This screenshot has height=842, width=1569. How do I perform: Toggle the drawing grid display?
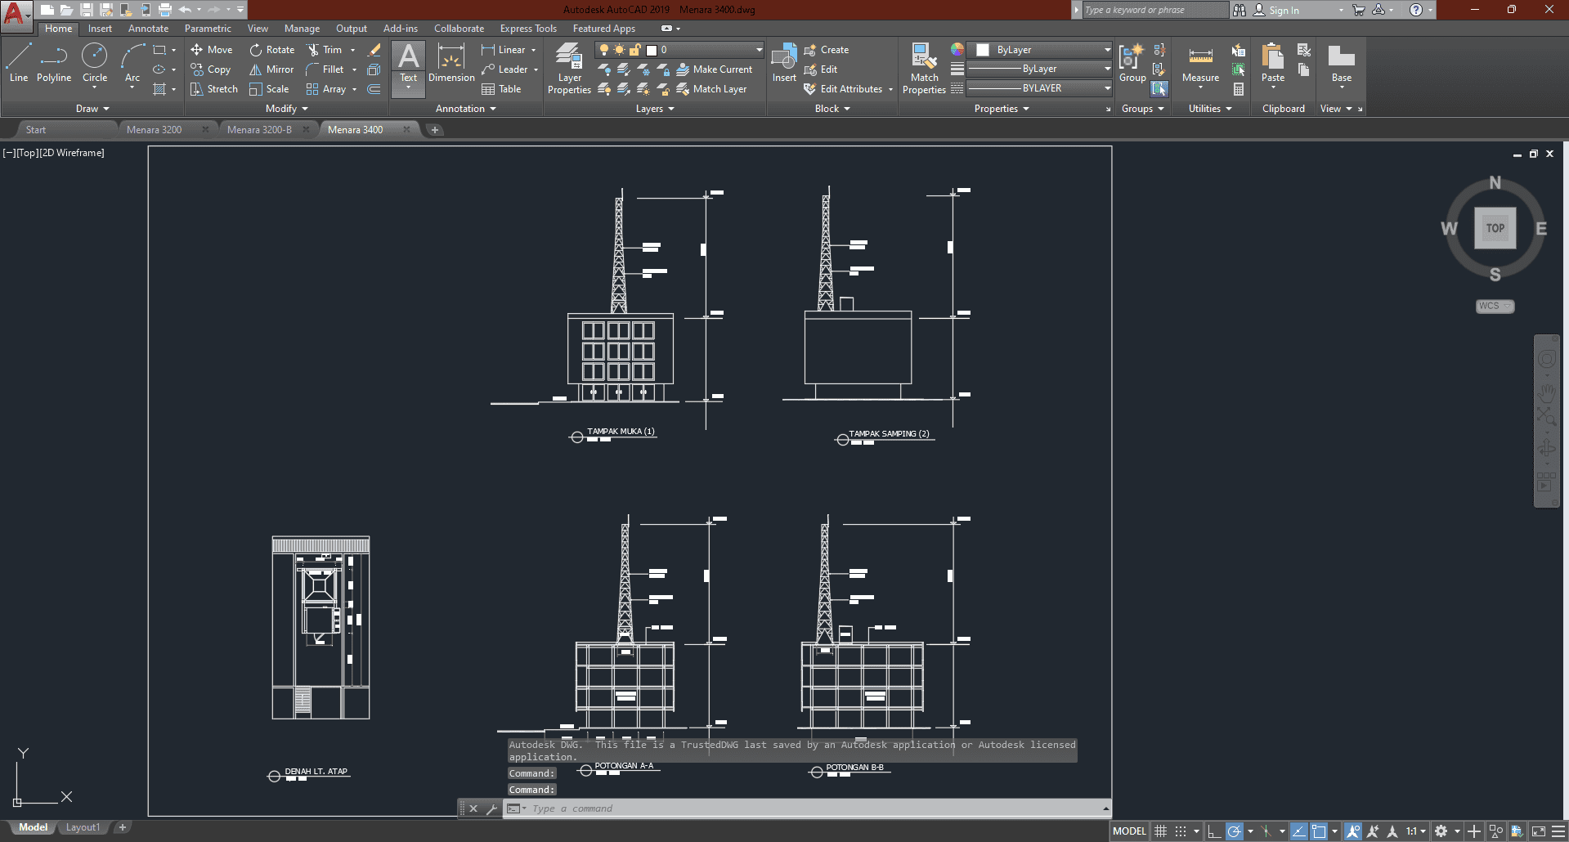click(x=1160, y=831)
